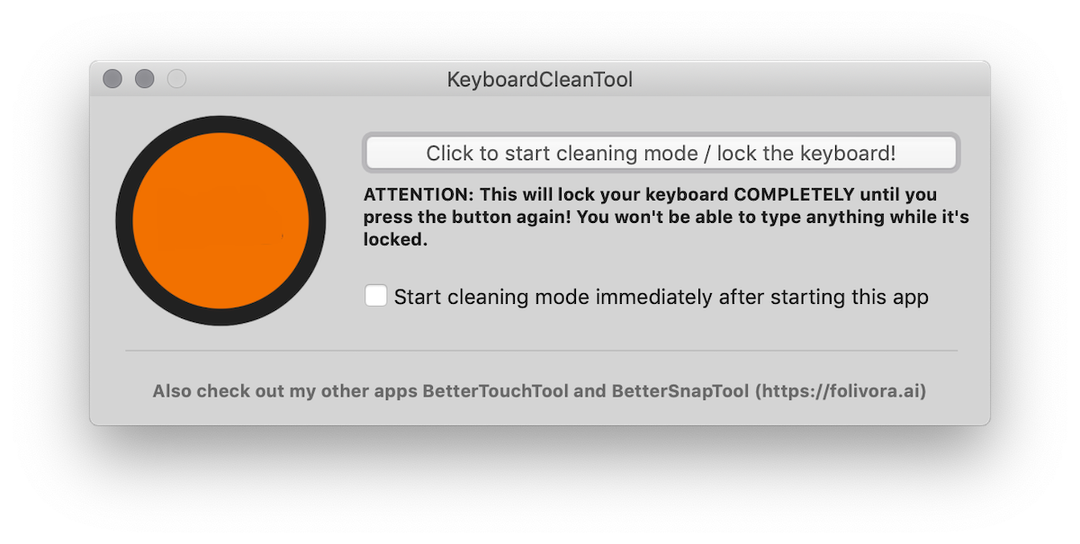Close the KeyboardCleanTool window
The image size is (1080, 544).
pos(112,79)
